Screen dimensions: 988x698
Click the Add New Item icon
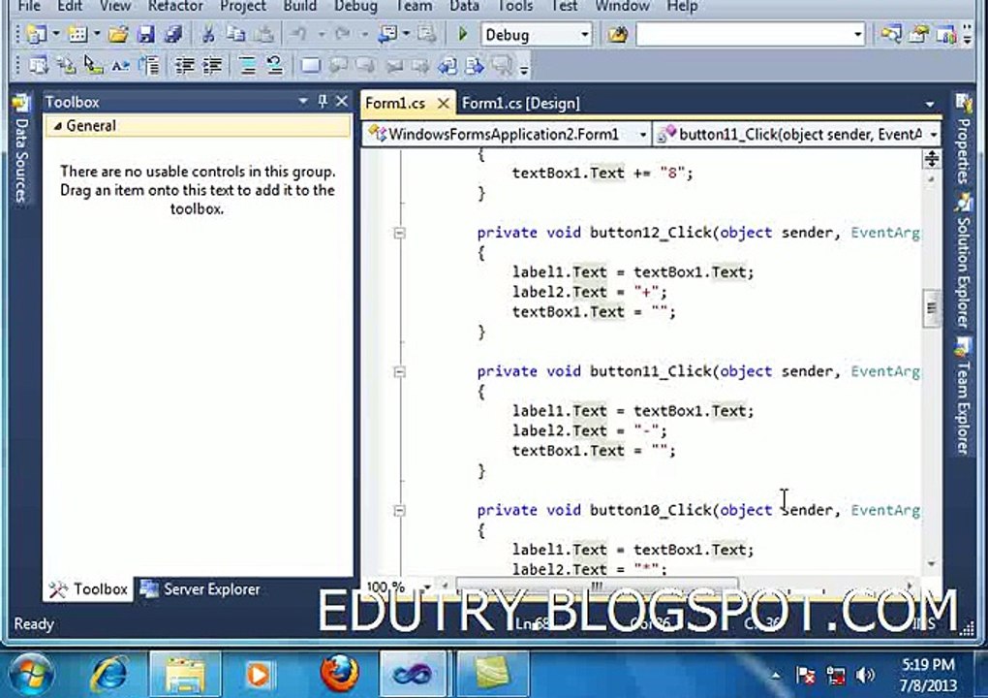click(77, 34)
